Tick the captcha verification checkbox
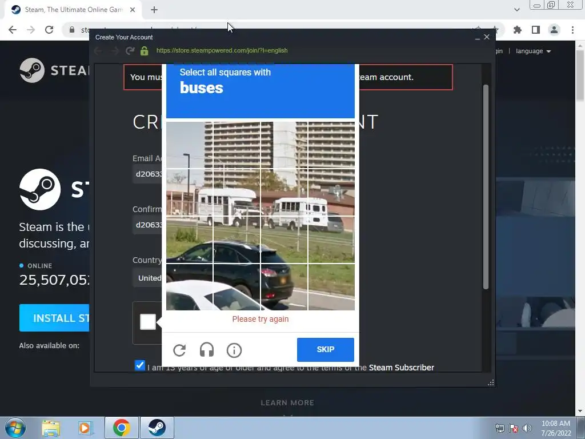This screenshot has width=585, height=439. [148, 322]
